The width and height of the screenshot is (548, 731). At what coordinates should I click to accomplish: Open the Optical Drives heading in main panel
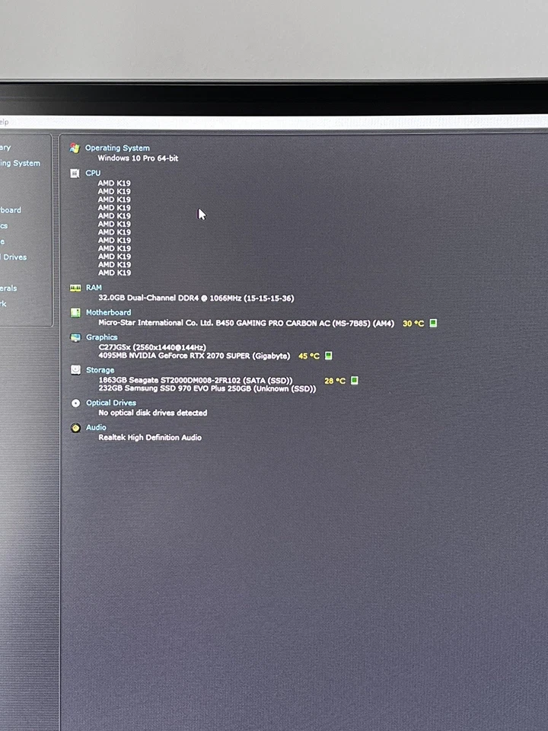111,403
